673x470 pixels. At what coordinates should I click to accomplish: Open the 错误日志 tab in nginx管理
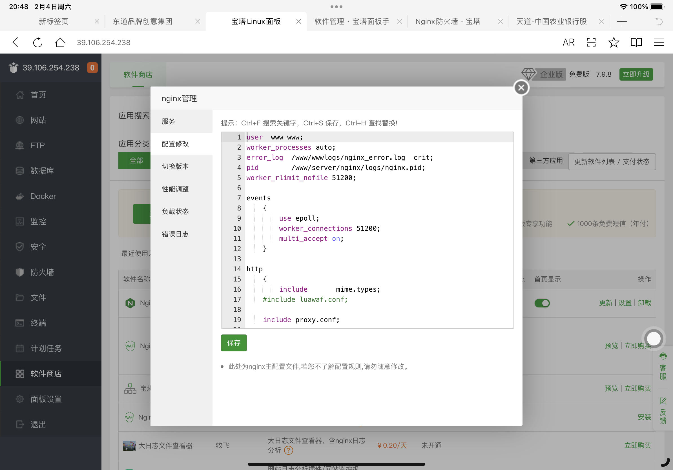tap(175, 234)
